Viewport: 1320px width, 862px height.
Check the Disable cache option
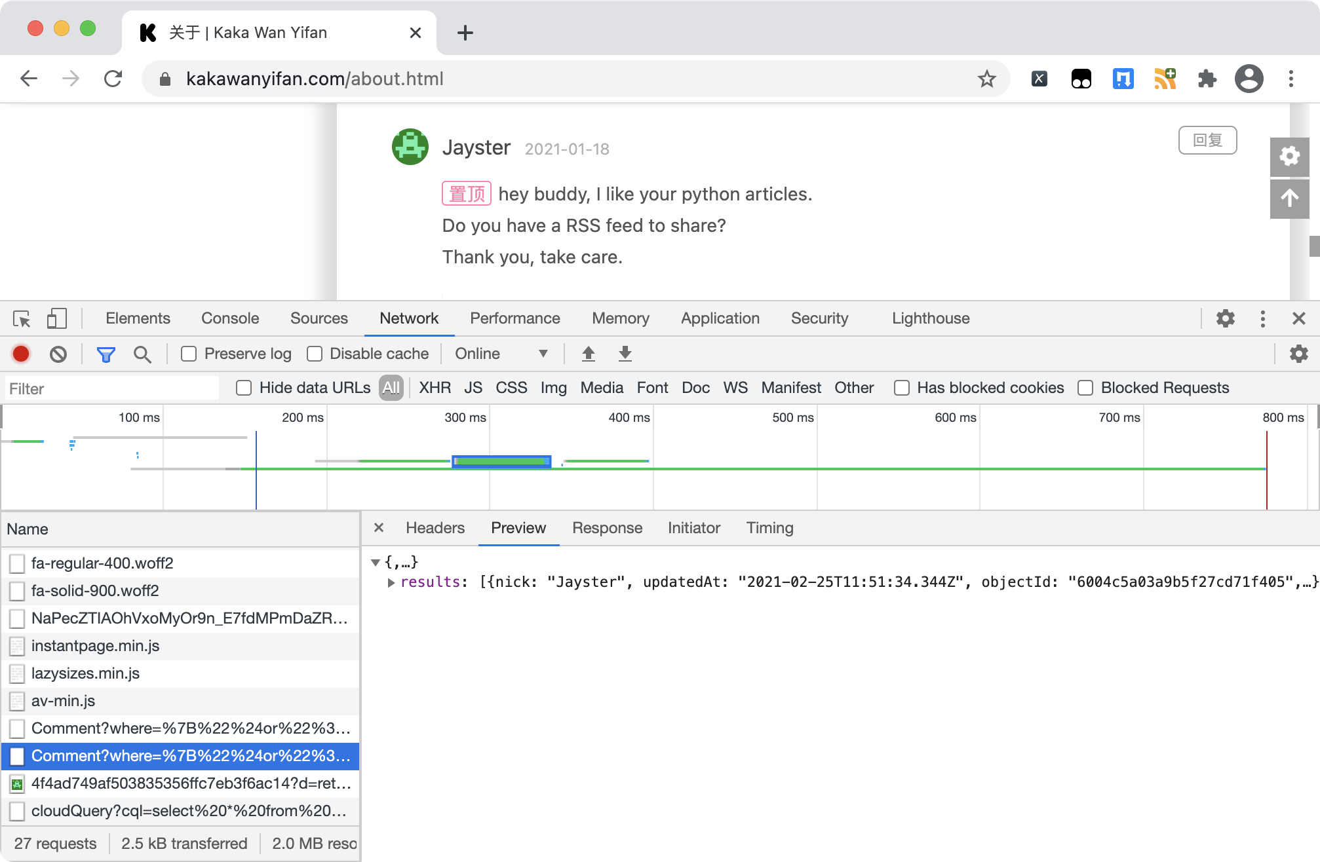coord(315,354)
